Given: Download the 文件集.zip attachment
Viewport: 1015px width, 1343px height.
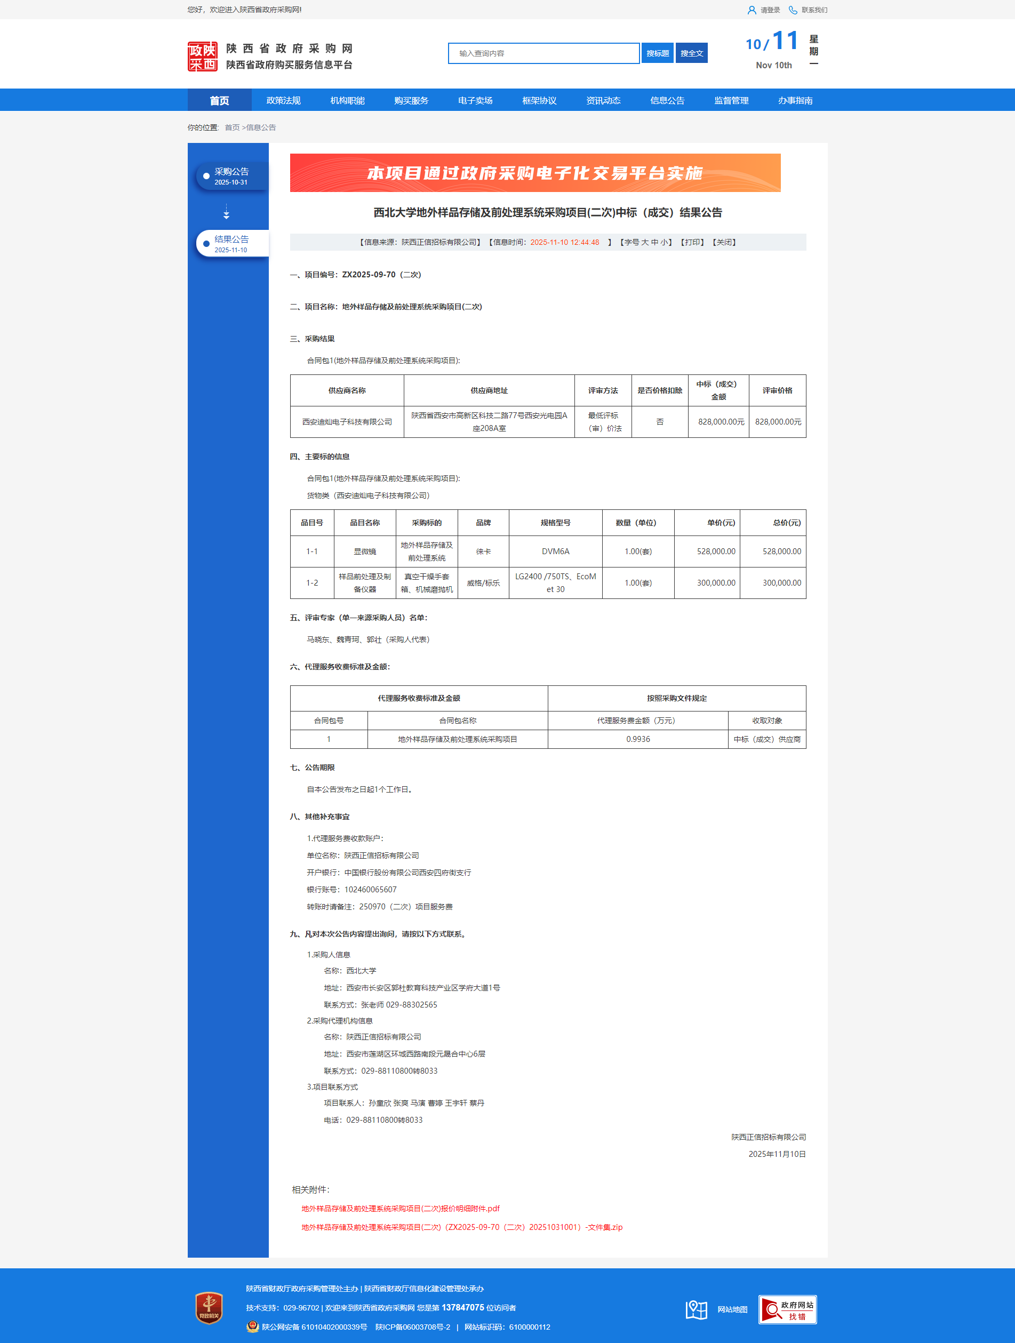Looking at the screenshot, I should coord(462,1227).
